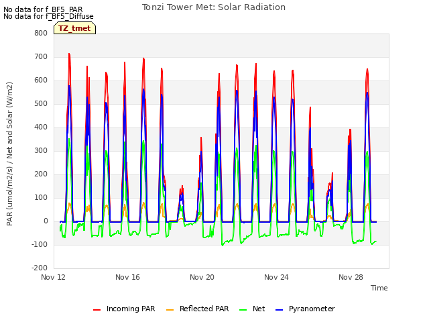This screenshot has width=429, height=322.
Task: Click the chart title Tonzi Tower Met: Solar Radiation
Action: click(x=214, y=7)
